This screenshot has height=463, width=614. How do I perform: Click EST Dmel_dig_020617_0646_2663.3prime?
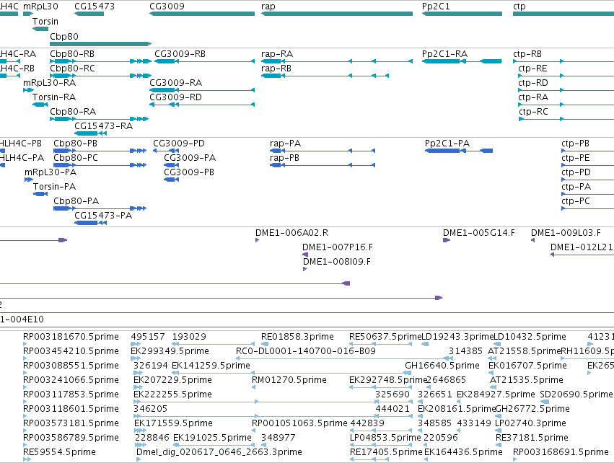coord(219,452)
